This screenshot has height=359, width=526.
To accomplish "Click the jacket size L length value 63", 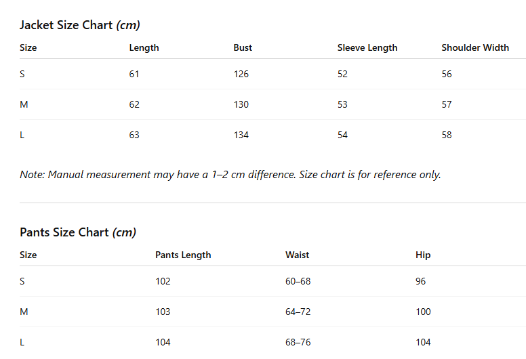I will pyautogui.click(x=134, y=135).
